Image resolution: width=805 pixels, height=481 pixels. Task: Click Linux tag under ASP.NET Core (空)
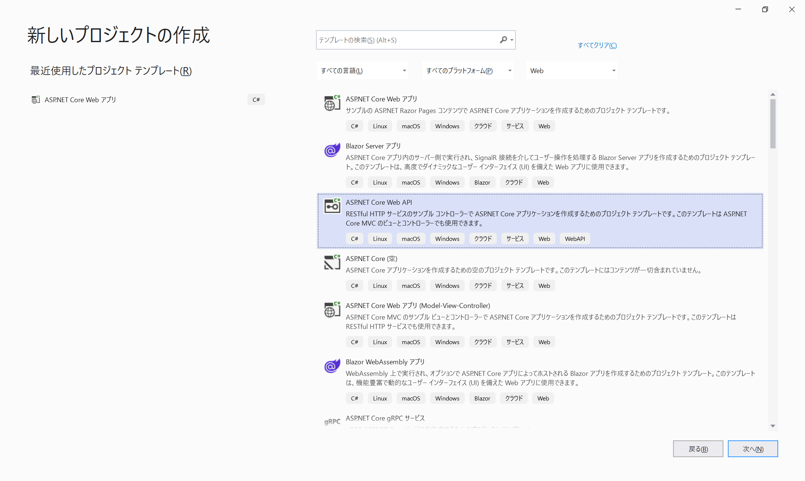380,286
